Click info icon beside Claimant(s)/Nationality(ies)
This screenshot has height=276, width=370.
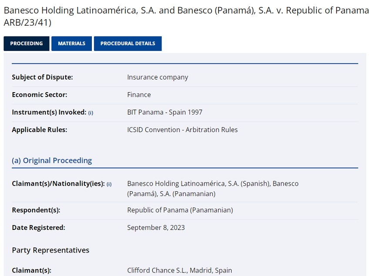(x=109, y=184)
